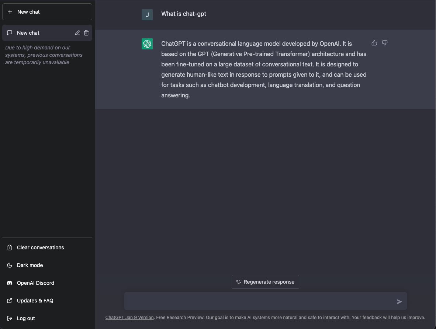Screen dimensions: 436x329
Task: Click the user prompt text "What is chat-gpt"
Action: tap(184, 14)
